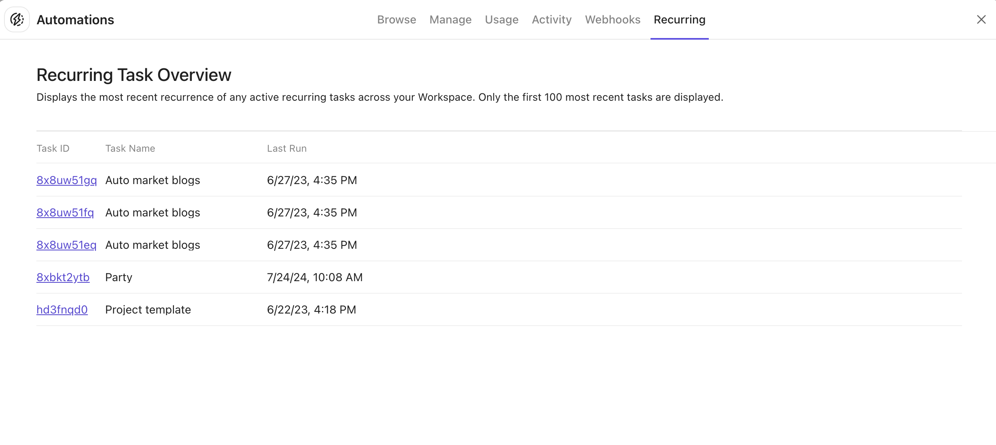Switch to the Activity tab
The height and width of the screenshot is (445, 996).
click(x=551, y=19)
